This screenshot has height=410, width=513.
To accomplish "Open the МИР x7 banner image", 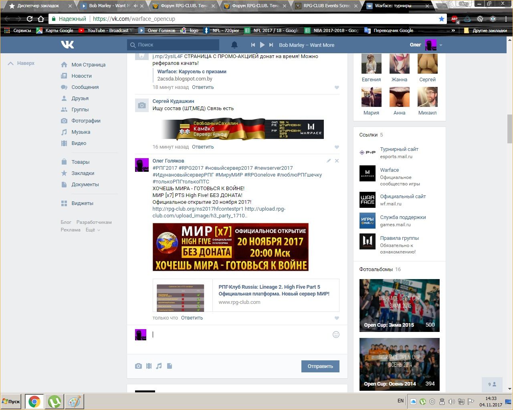I will coord(230,247).
